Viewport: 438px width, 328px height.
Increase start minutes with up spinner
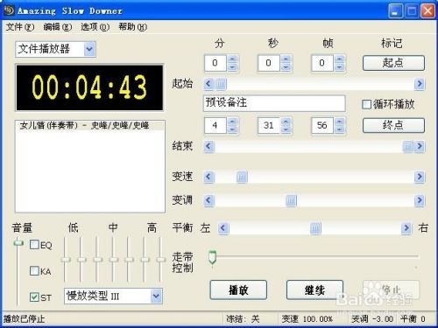point(232,59)
